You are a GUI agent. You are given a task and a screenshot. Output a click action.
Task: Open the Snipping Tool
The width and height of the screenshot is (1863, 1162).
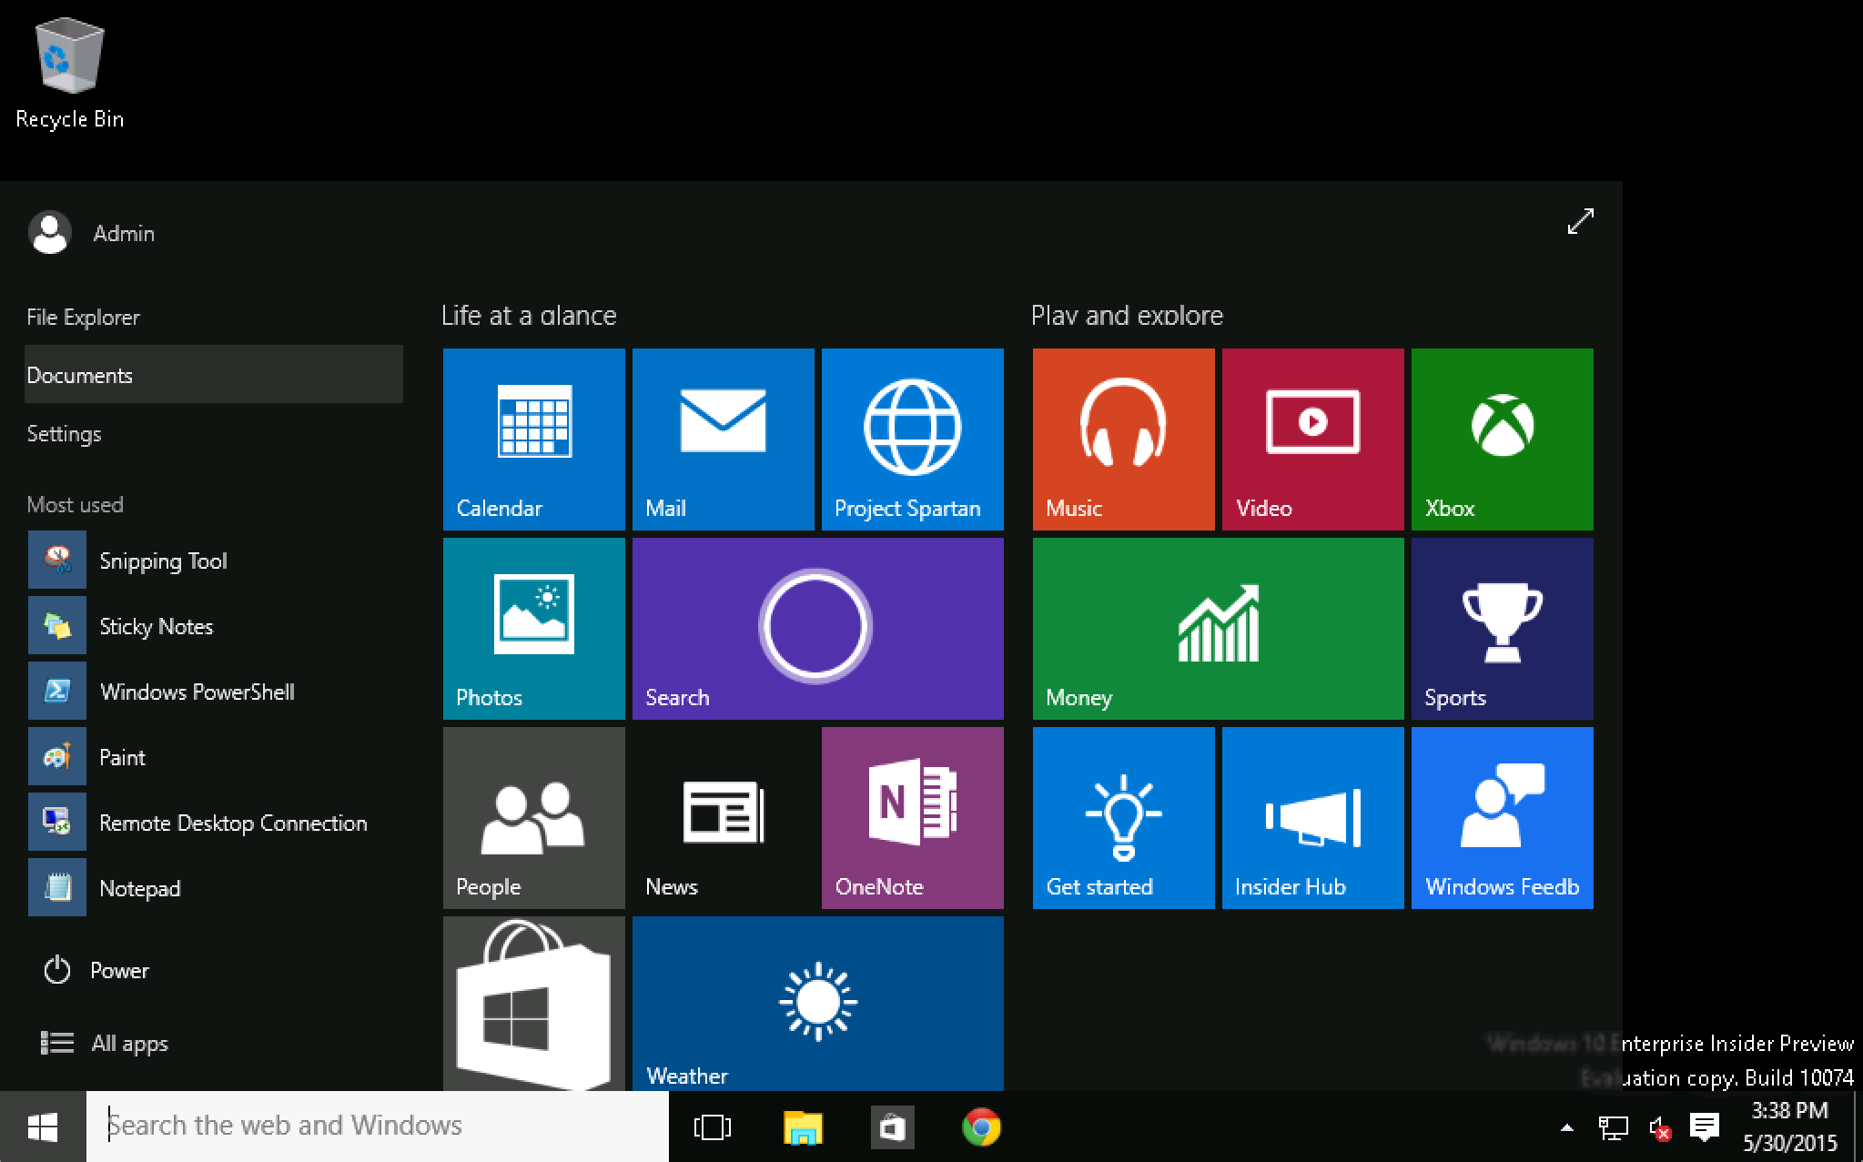[163, 561]
